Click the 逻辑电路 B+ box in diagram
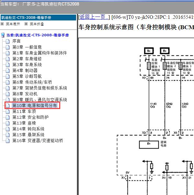The image size is (194, 195). [x=149, y=145]
